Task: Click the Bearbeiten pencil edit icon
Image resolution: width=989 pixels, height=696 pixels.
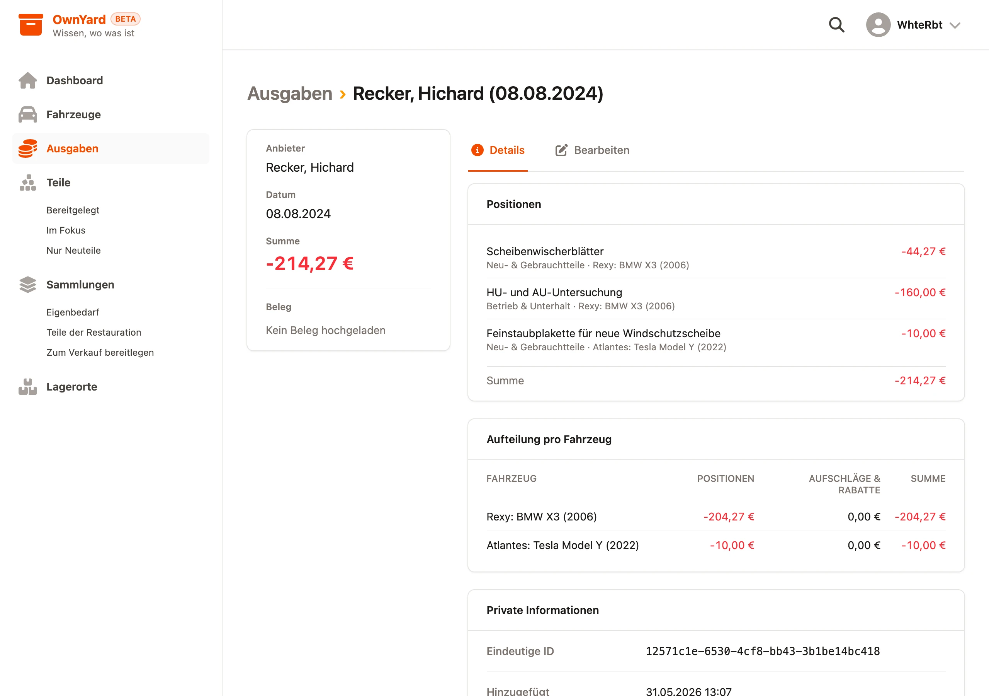Action: click(x=561, y=150)
